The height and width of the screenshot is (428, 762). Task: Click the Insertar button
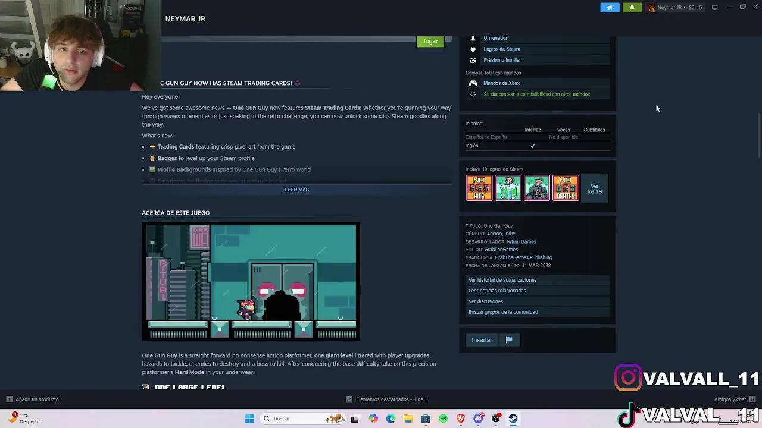pyautogui.click(x=482, y=340)
